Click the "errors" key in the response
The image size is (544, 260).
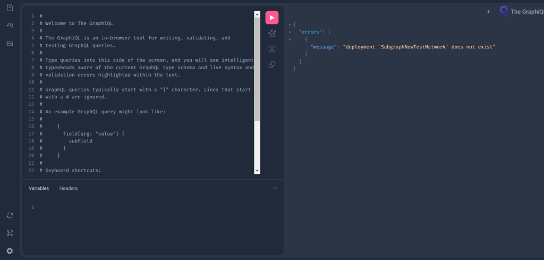[311, 32]
